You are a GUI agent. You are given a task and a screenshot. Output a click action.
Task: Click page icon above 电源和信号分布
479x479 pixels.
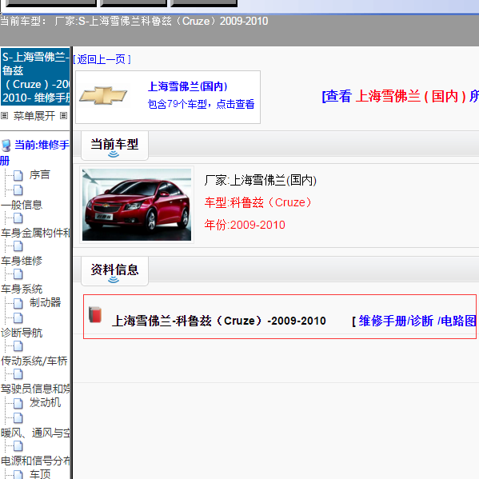point(18,446)
